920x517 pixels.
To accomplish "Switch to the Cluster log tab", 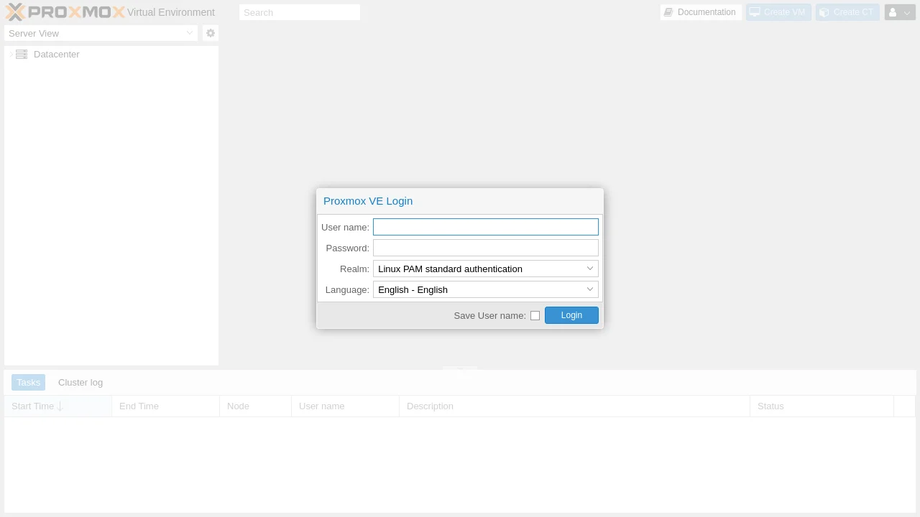I will click(x=80, y=382).
